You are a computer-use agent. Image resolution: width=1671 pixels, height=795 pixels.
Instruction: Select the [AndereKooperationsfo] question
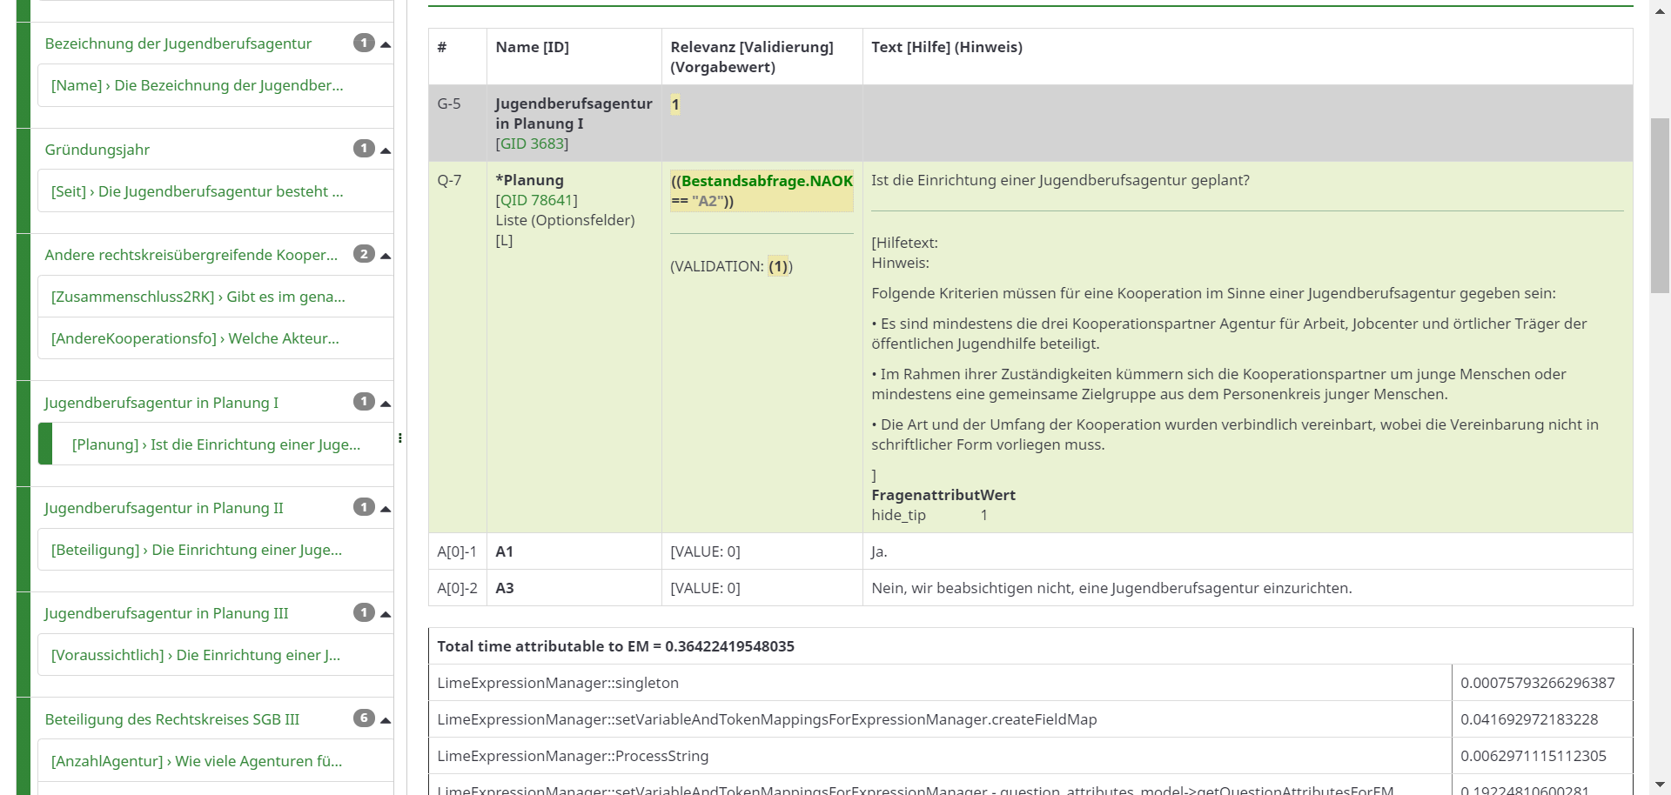(195, 338)
